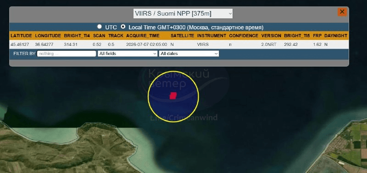Click version cell 2.0NRT
The width and height of the screenshot is (367, 173).
[269, 44]
